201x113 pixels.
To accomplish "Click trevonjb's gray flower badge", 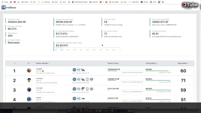I will pyautogui.click(x=91, y=79).
